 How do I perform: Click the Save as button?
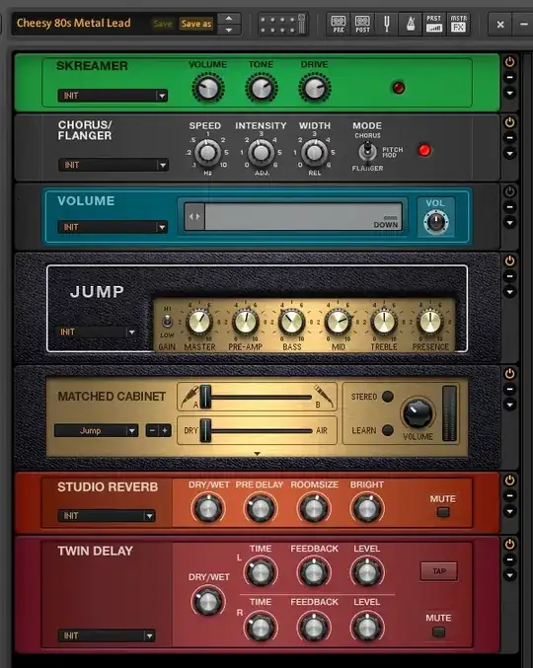[x=196, y=24]
